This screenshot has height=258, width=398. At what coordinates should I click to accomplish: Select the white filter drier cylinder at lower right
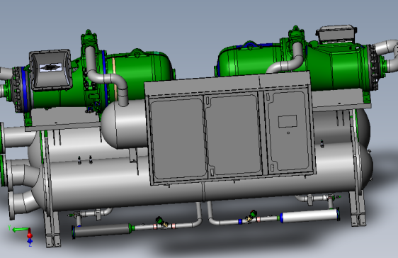point(309,215)
